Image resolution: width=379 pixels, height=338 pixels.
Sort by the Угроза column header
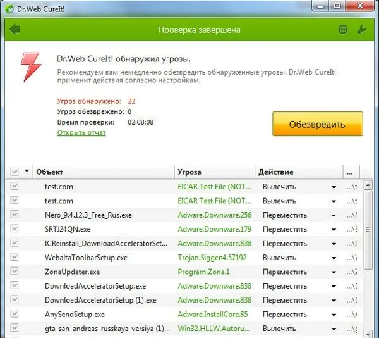pyautogui.click(x=215, y=172)
